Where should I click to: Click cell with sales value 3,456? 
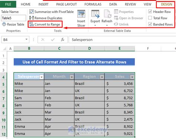pyautogui.click(x=120, y=84)
